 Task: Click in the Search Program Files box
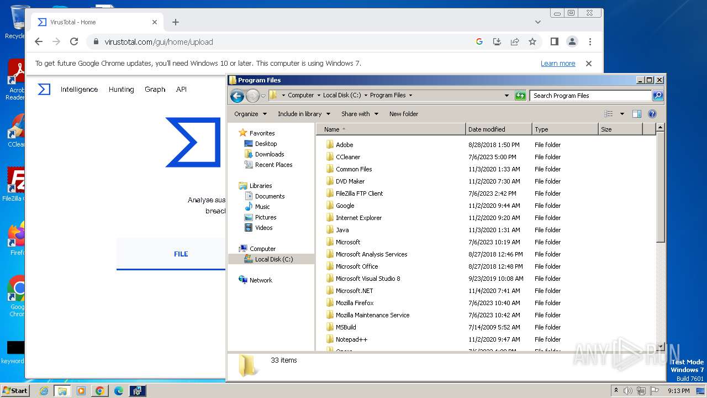[x=590, y=96]
